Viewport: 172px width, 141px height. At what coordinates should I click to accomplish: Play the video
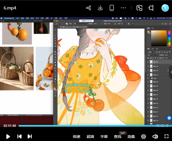pyautogui.click(x=8, y=136)
